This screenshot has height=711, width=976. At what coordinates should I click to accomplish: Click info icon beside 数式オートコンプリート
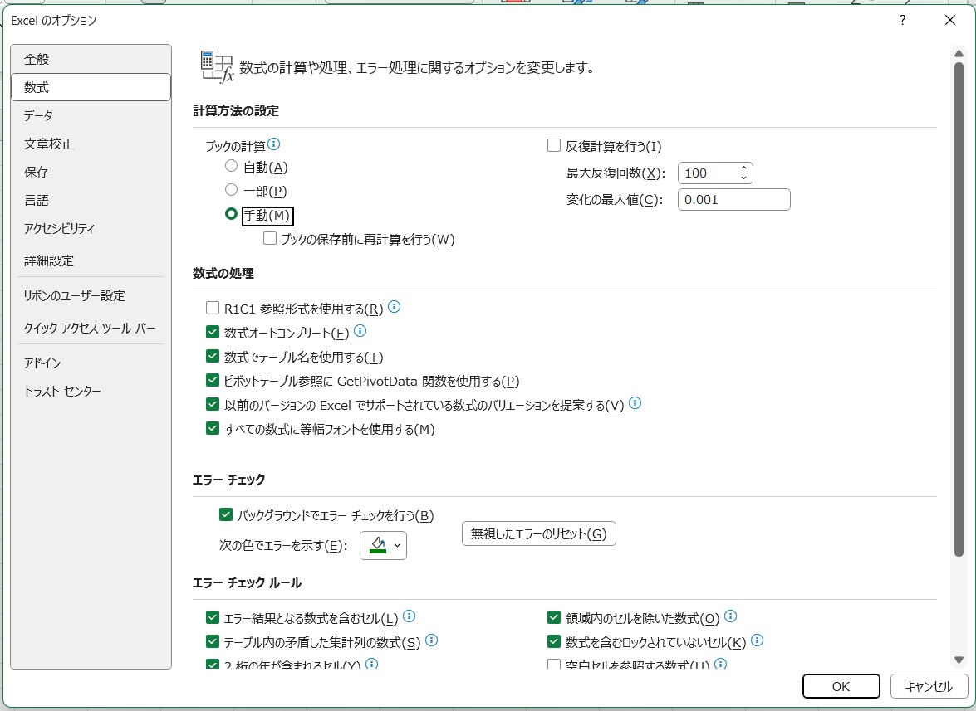[x=360, y=331]
